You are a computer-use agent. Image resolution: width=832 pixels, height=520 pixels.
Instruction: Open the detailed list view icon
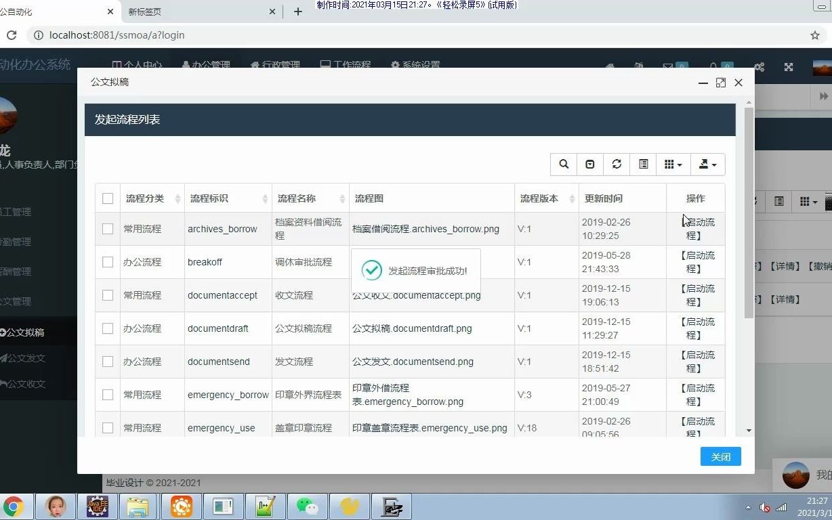tap(643, 165)
